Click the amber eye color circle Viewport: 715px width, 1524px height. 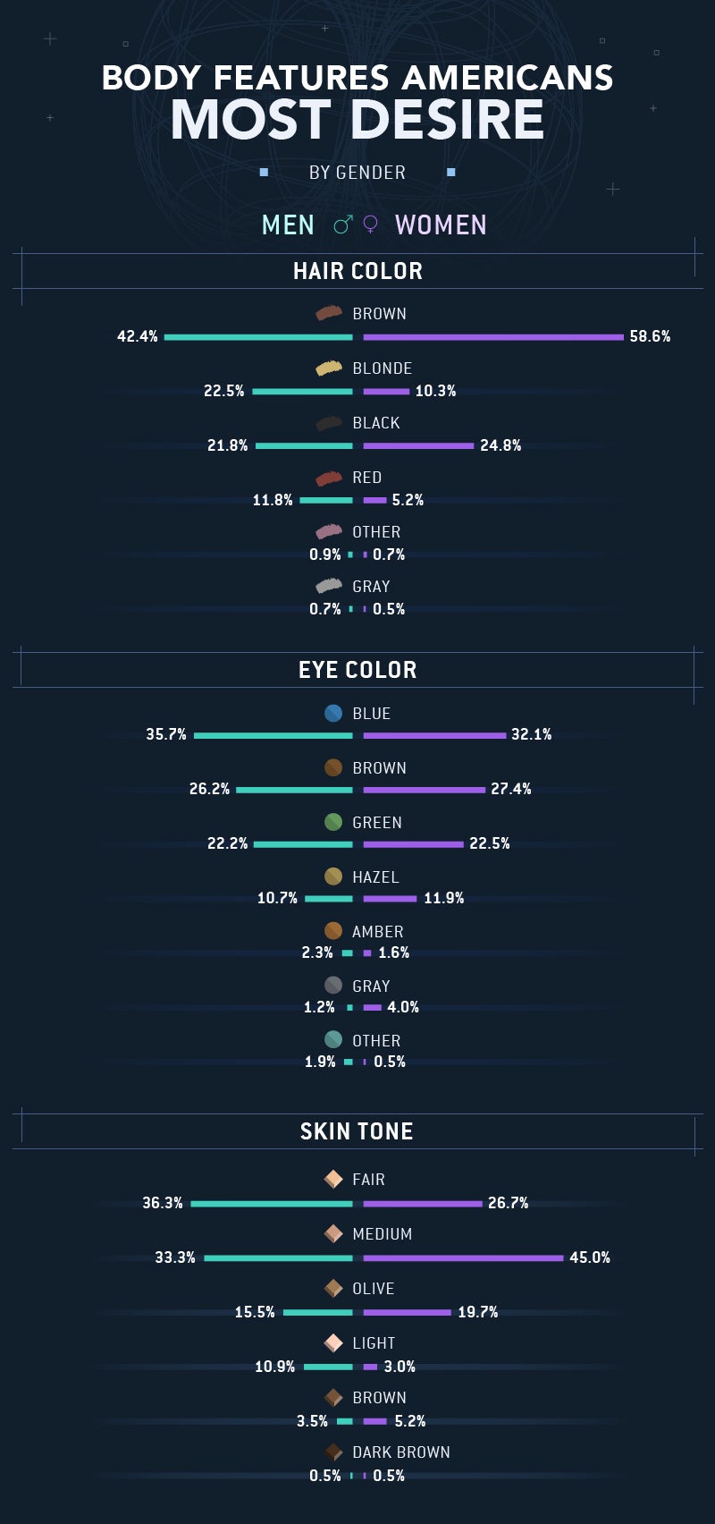pyautogui.click(x=333, y=931)
